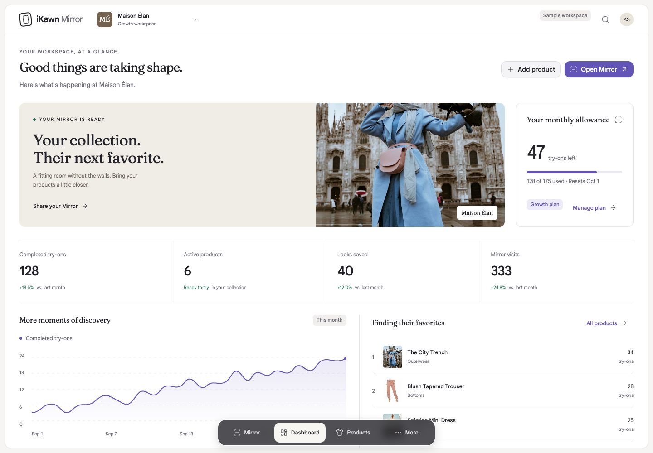Click the scan icon in monthly allowance card

618,120
